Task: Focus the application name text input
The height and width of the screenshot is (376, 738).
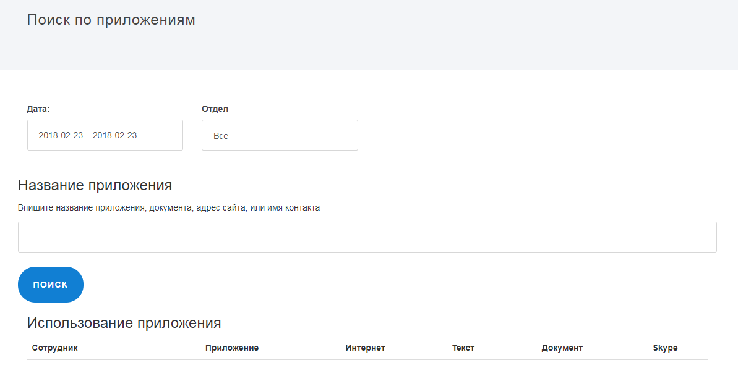Action: pos(367,237)
